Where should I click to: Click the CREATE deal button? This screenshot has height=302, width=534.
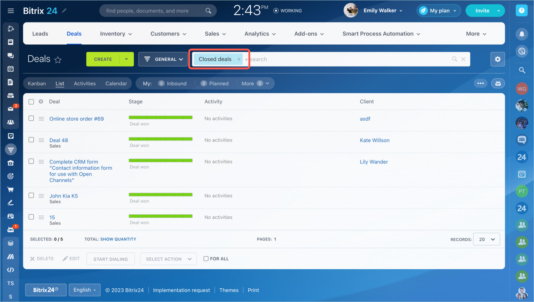103,59
